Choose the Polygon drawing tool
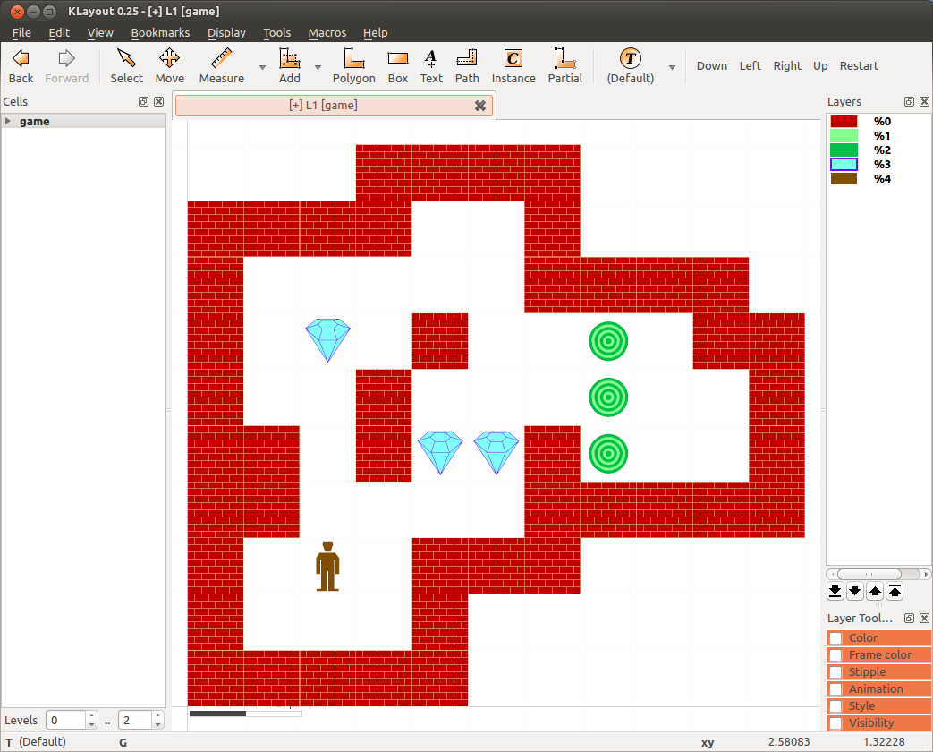Screen dimensions: 933x752 353,66
